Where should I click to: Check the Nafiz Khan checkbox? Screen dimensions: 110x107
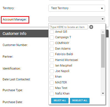click(52, 94)
